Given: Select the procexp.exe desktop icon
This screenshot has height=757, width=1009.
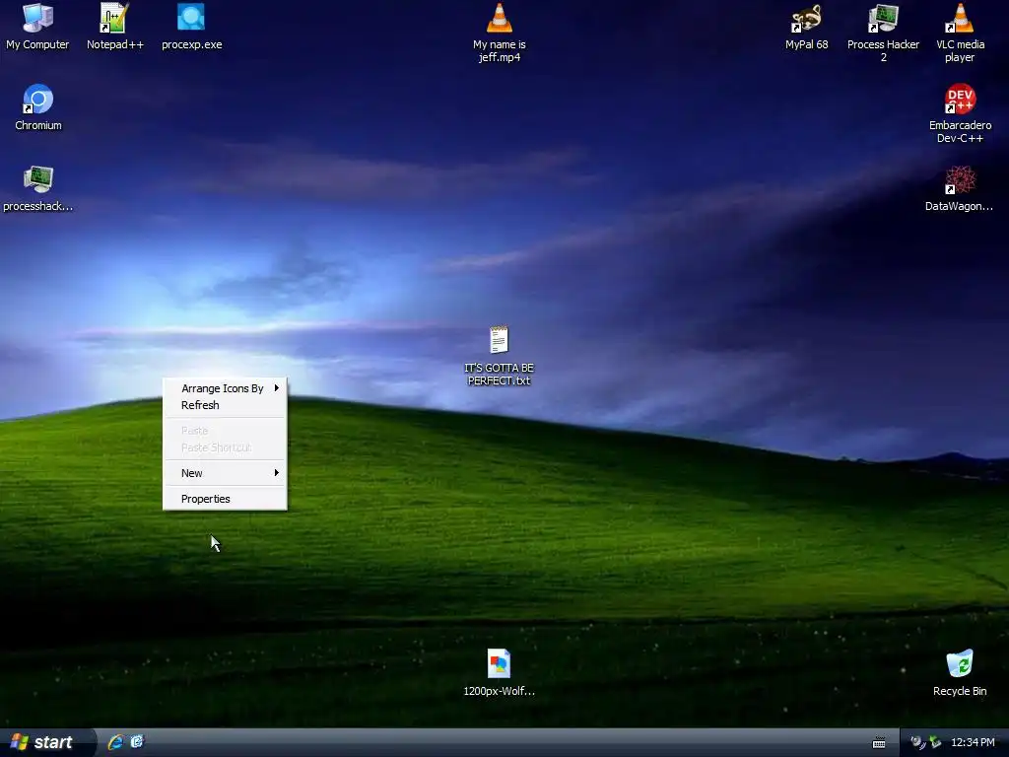Looking at the screenshot, I should pos(191,27).
